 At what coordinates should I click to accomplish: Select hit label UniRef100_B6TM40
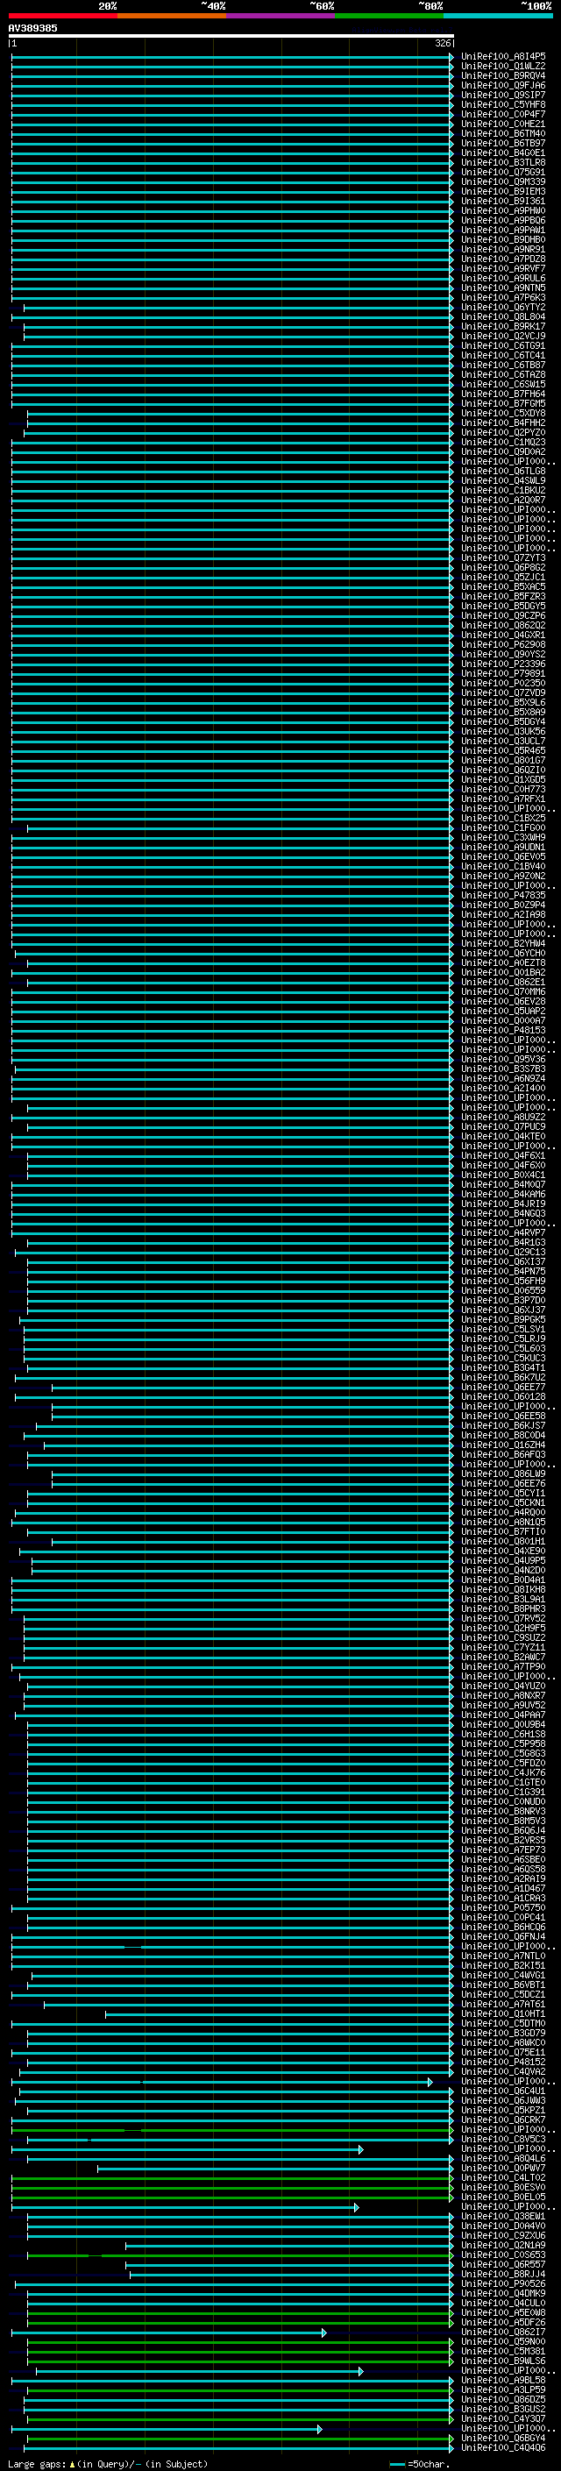coord(503,133)
